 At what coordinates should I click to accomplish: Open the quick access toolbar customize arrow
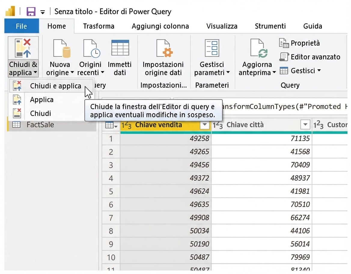pos(43,12)
